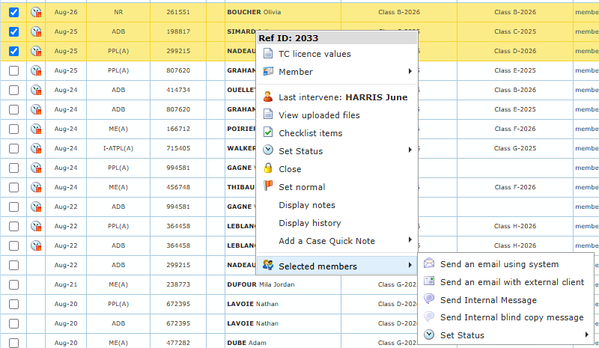This screenshot has width=599, height=348.
Task: Click the status icon in Aug-22 364458 PPL(A) row
Action: click(36, 227)
